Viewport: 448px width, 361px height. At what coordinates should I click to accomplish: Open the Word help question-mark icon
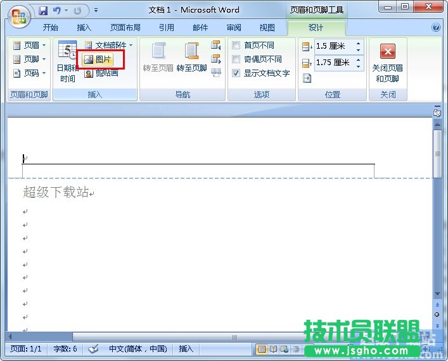(436, 28)
